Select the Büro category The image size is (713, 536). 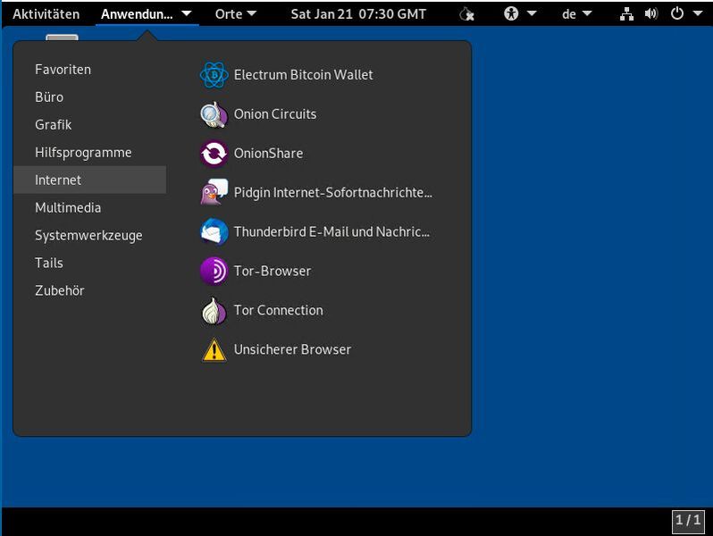coord(90,97)
